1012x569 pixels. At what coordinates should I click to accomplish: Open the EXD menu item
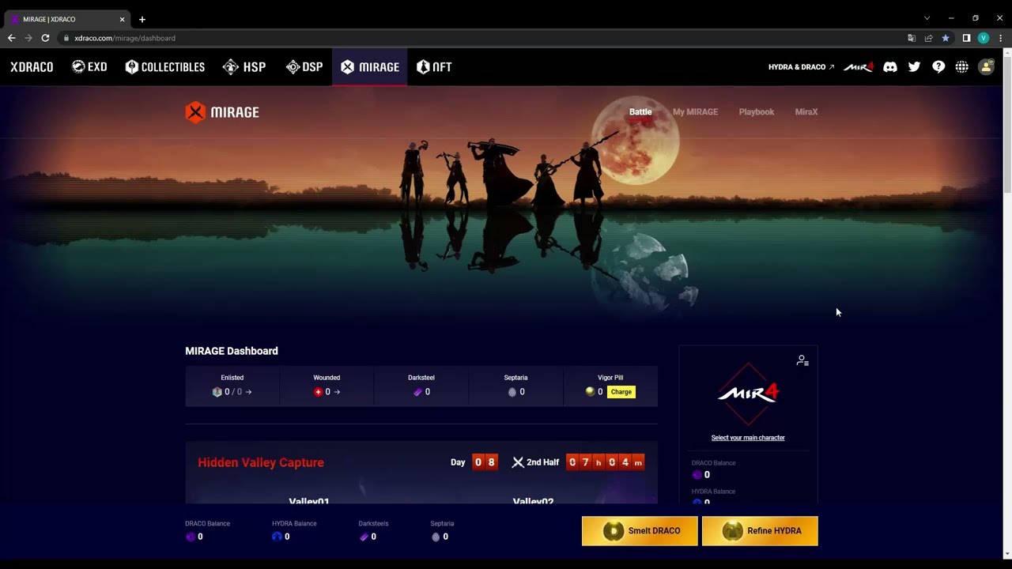click(x=89, y=67)
